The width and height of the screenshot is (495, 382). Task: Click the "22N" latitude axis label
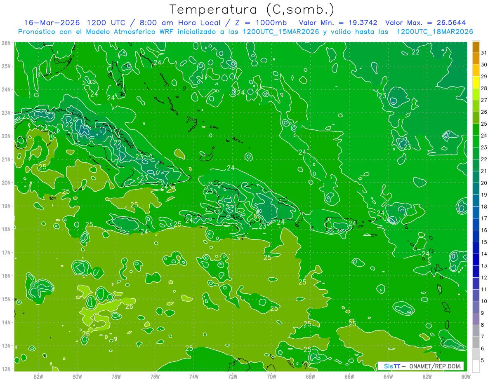point(6,136)
